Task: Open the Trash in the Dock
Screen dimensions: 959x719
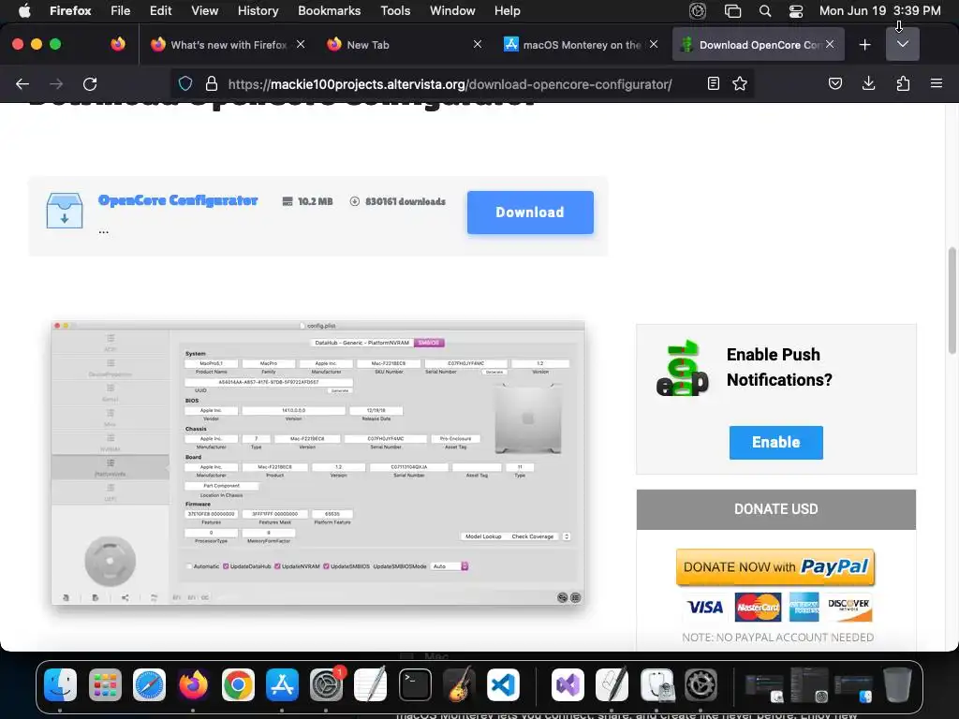Action: coord(897,684)
